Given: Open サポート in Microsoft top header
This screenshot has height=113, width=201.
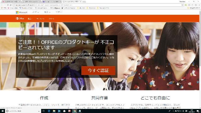Looking at the screenshot, I should (59, 12).
